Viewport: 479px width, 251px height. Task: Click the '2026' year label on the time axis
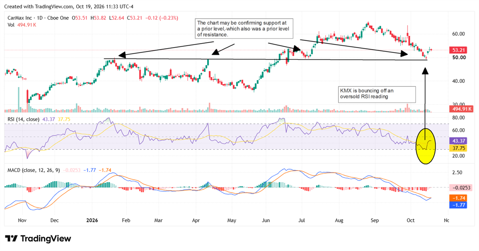(92, 220)
